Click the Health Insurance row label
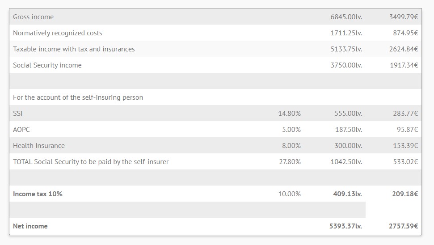The width and height of the screenshot is (434, 245). [38, 146]
